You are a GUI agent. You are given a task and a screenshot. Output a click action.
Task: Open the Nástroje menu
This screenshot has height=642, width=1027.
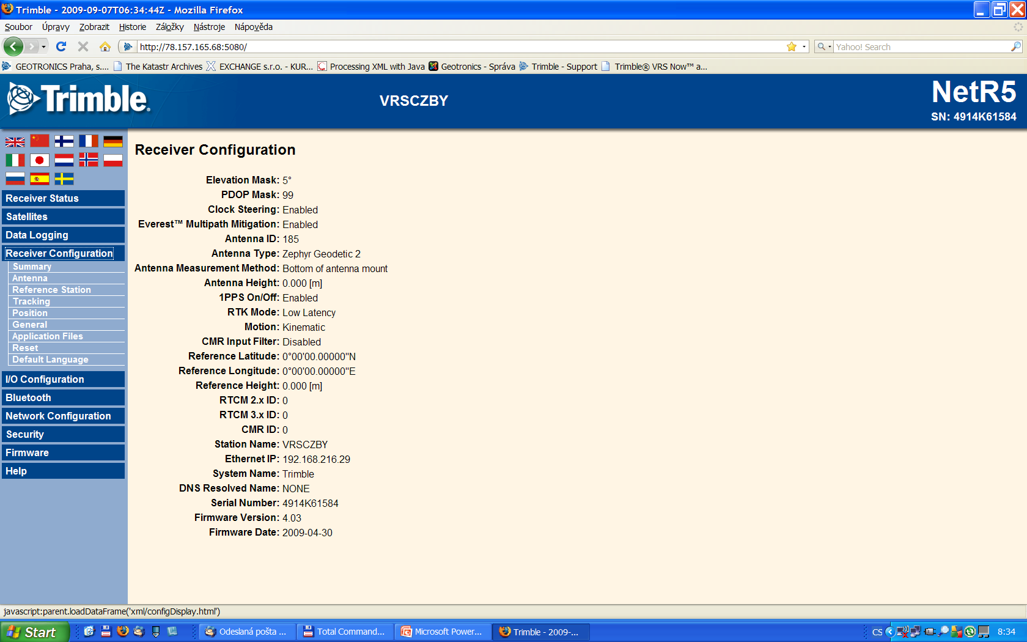[x=209, y=27]
